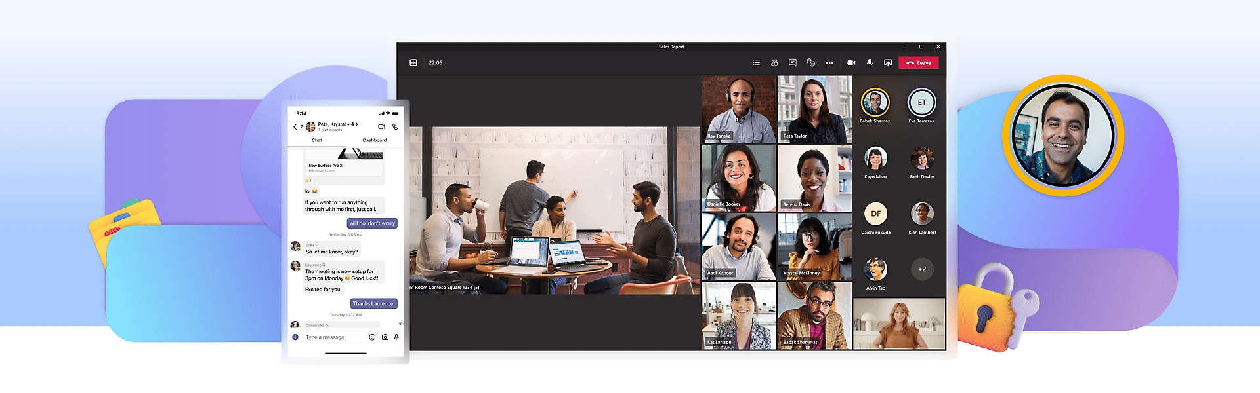Close the Sales Report meeting window
The height and width of the screenshot is (393, 1260).
(x=938, y=47)
